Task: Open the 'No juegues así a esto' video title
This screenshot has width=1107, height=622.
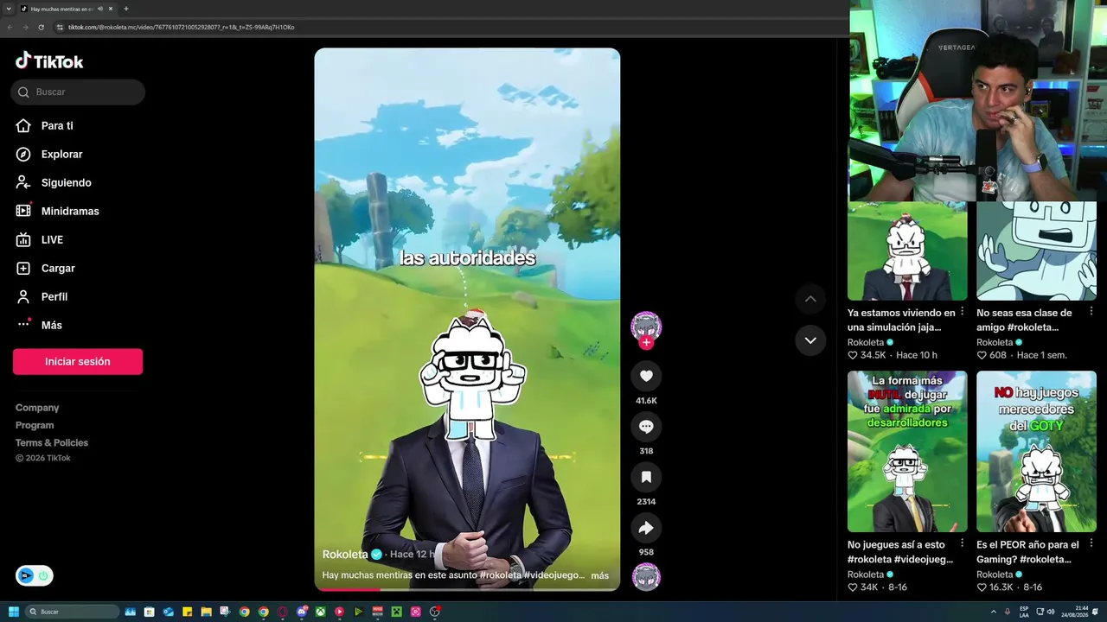Action: coord(900,552)
